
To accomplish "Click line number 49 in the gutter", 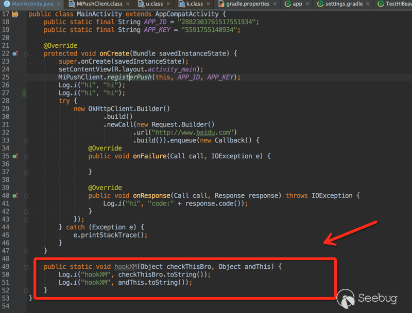I will click(x=6, y=267).
